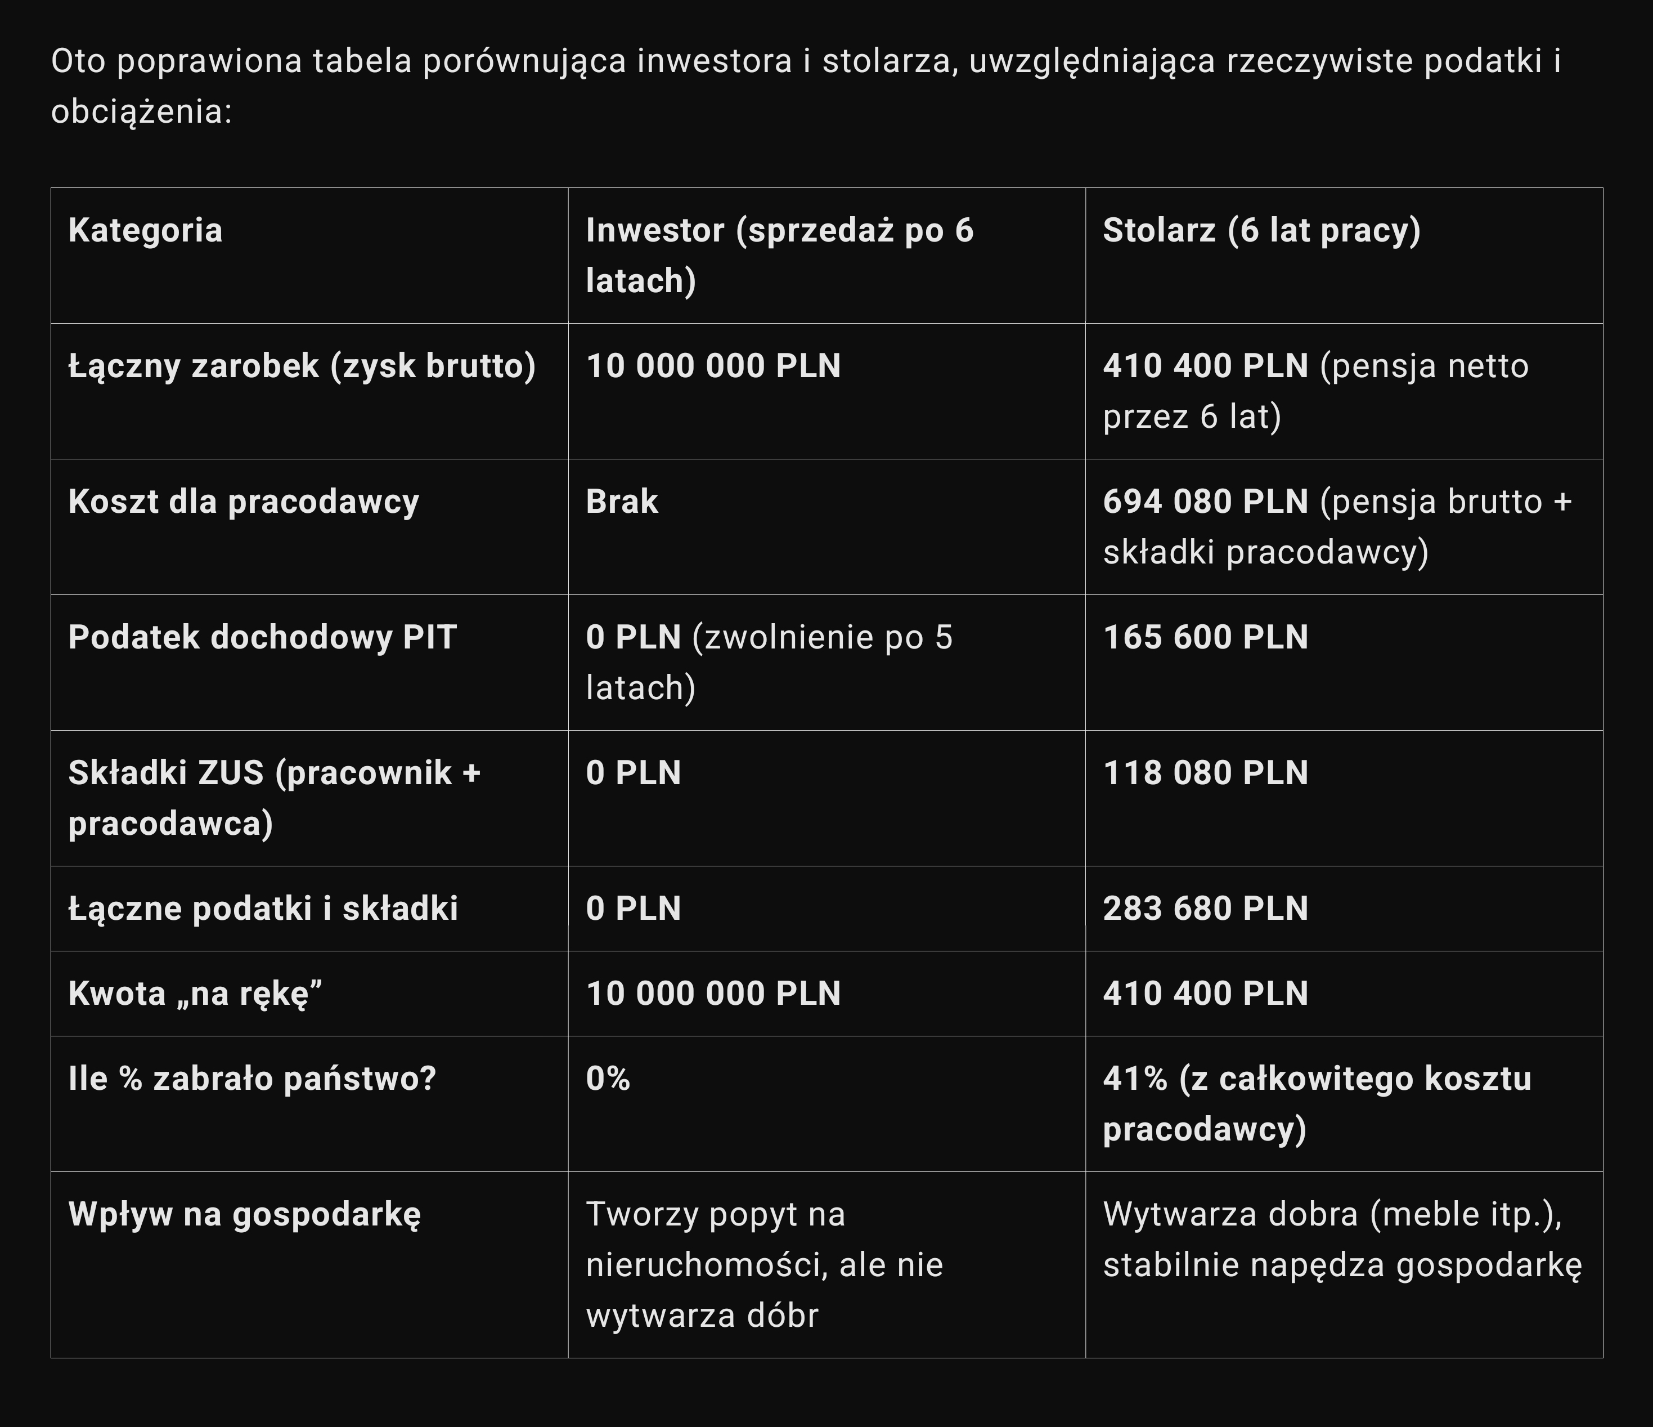Viewport: 1653px width, 1427px height.
Task: Click the Kwota „na rękę” row label
Action: click(x=195, y=994)
